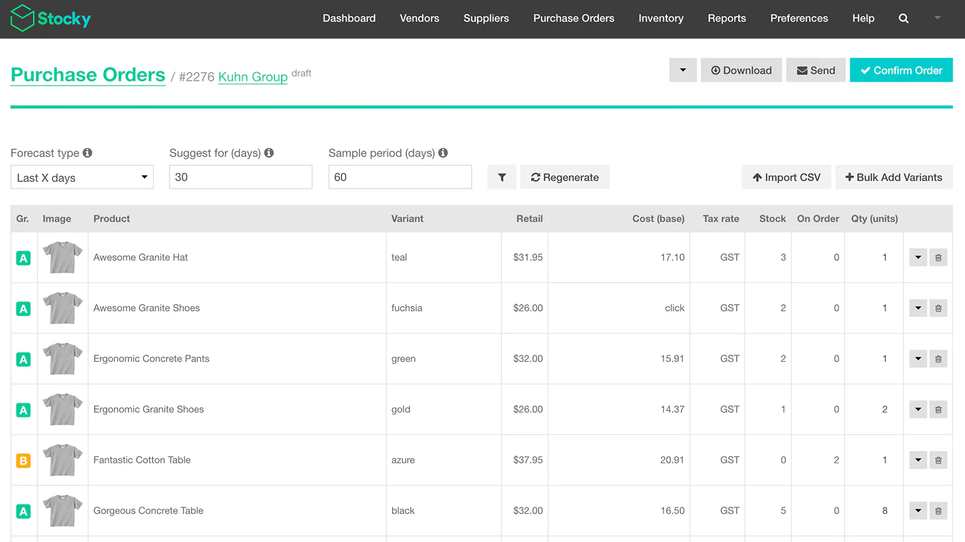This screenshot has height=542, width=965.
Task: Click group badge B beside Fantastic Cotton Table
Action: 24,460
